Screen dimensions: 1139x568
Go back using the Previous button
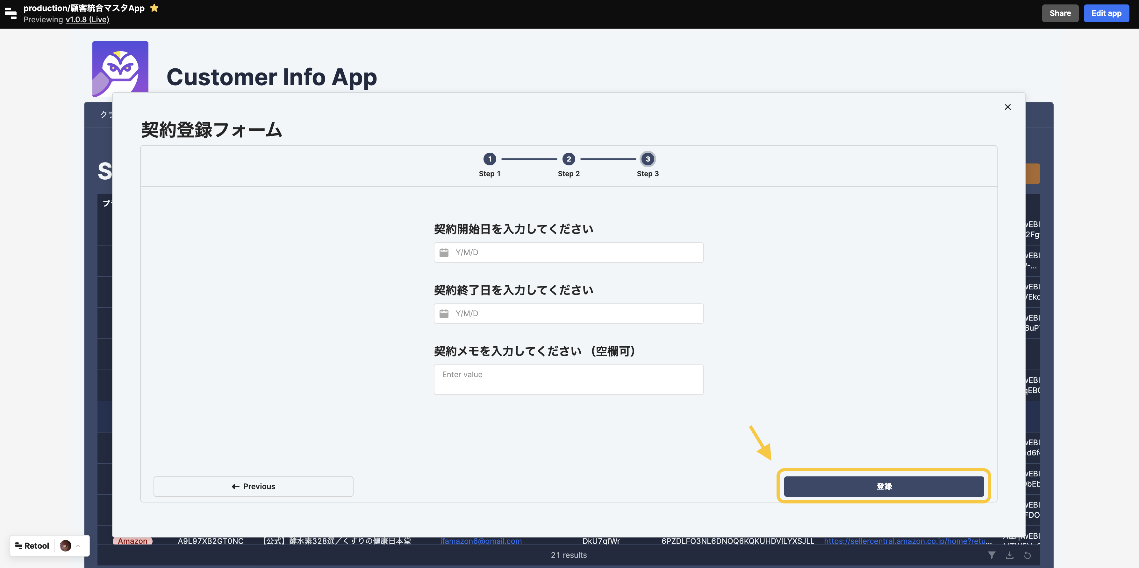tap(253, 486)
